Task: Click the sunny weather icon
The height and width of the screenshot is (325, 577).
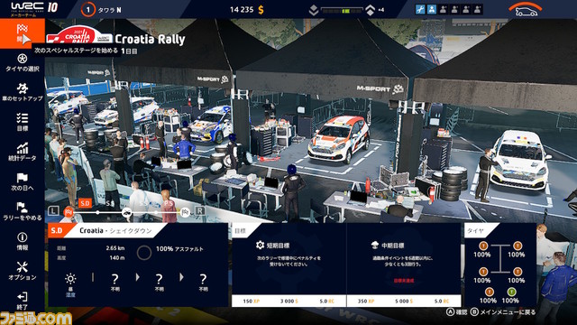Action: pyautogui.click(x=70, y=279)
